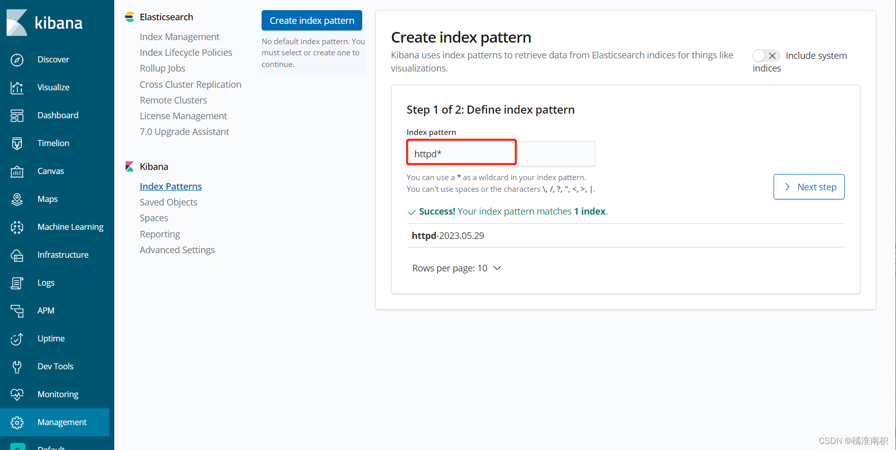
Task: Open License Management link
Action: [x=183, y=116]
